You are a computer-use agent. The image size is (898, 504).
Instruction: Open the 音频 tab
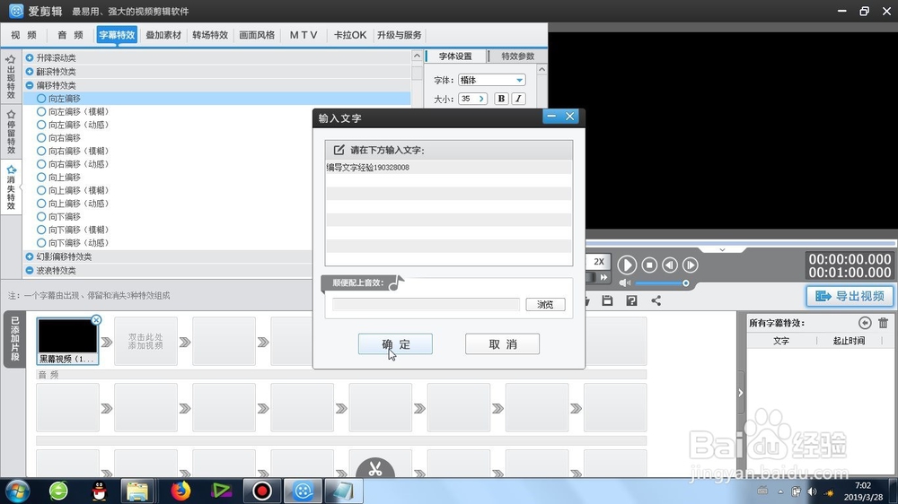[x=70, y=35]
